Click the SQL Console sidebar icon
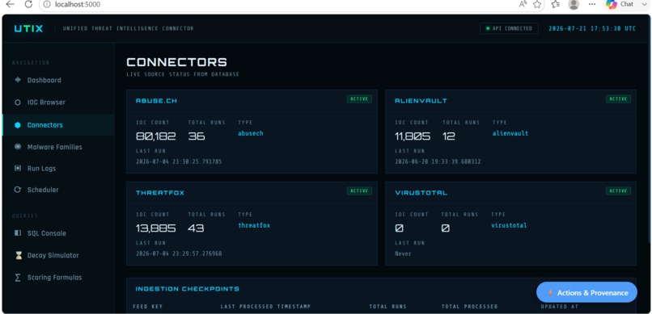This screenshot has height=314, width=652. [x=18, y=233]
